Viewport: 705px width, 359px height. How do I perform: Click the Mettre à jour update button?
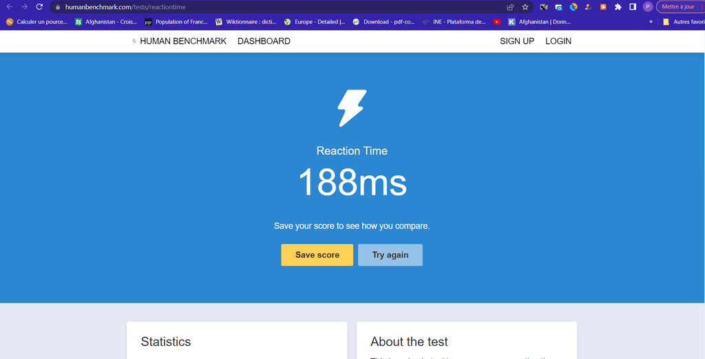pos(679,7)
